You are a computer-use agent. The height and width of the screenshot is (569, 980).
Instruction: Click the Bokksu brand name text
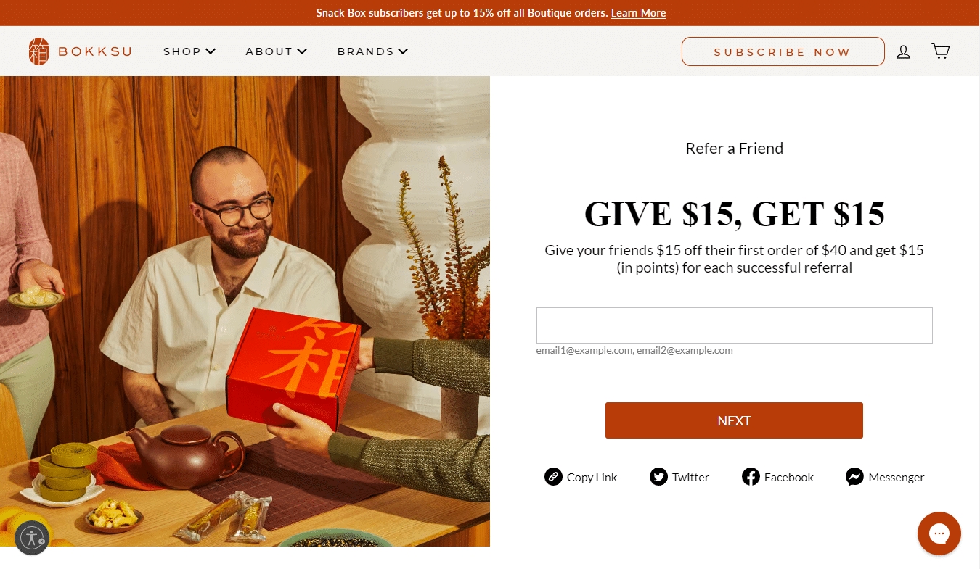[95, 51]
